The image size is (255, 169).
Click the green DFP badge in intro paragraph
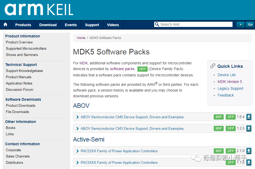click(142, 69)
